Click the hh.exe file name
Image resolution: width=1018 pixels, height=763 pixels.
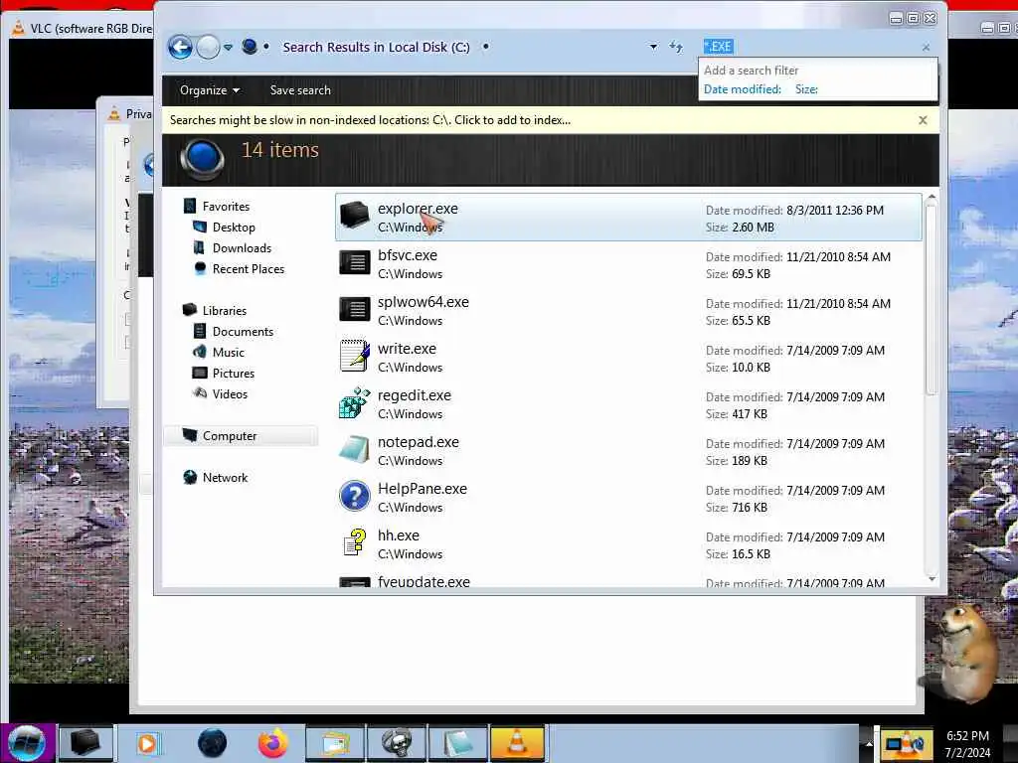[398, 535]
